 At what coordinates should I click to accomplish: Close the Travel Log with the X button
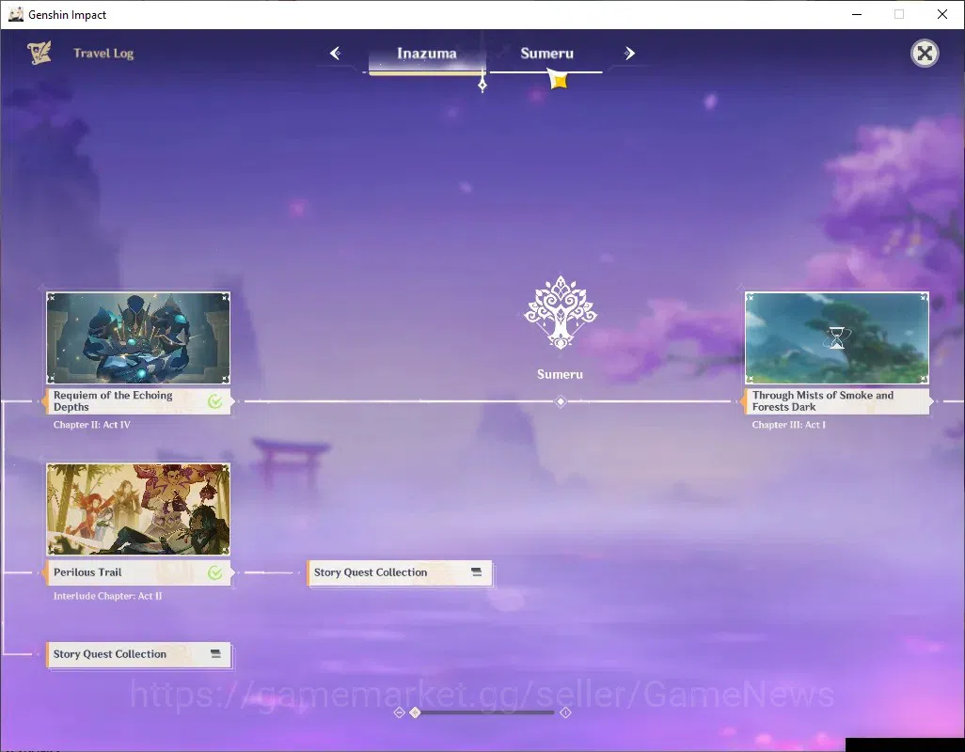[x=925, y=54]
